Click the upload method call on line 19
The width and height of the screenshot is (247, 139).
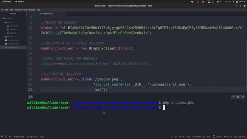coord(85,79)
